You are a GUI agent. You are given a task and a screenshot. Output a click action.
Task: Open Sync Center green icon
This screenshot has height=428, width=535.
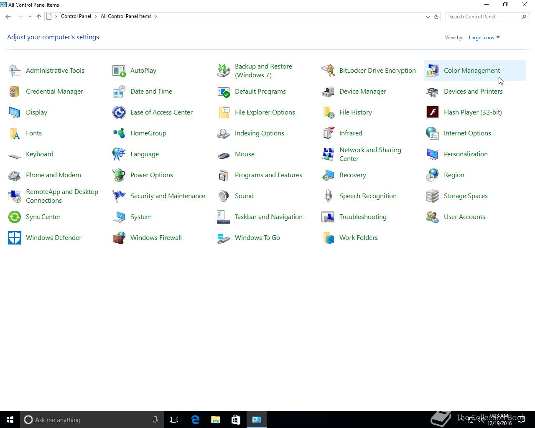15,217
